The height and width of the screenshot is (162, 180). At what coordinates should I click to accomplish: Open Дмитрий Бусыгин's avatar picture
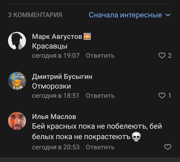point(17,81)
